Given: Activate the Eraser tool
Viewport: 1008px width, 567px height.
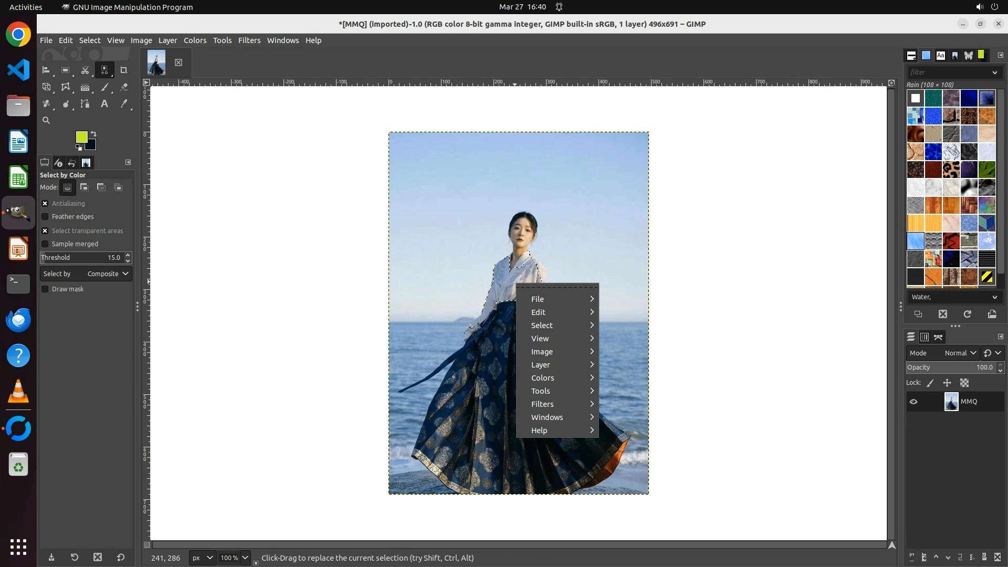Looking at the screenshot, I should [124, 87].
